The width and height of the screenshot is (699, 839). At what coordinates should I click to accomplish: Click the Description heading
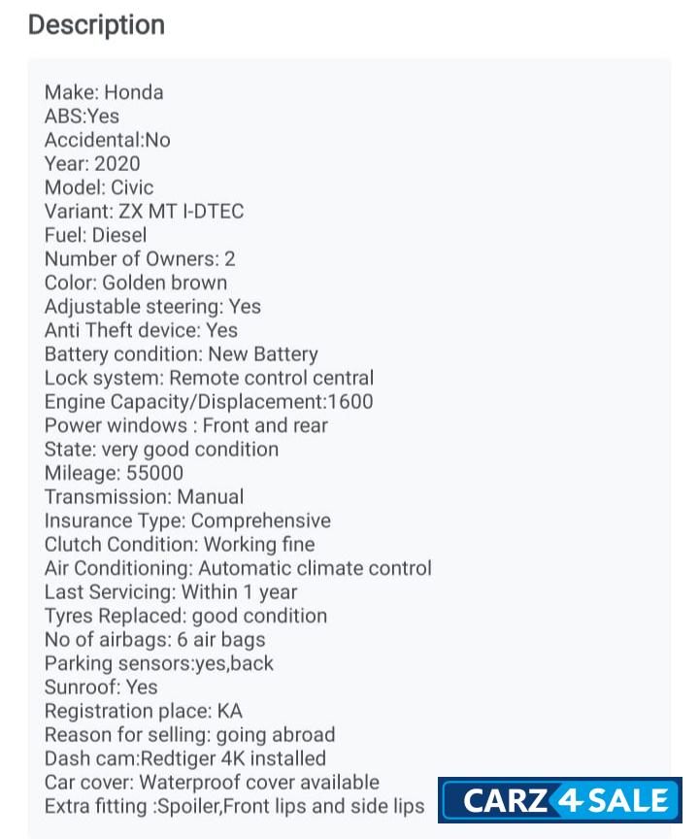tap(96, 25)
